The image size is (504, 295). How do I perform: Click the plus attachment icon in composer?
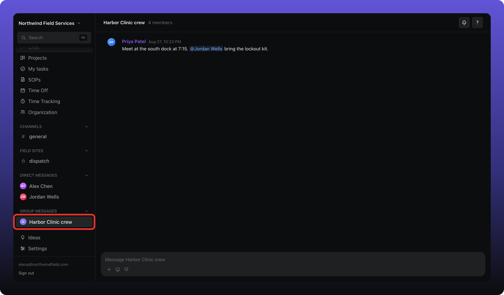point(109,270)
